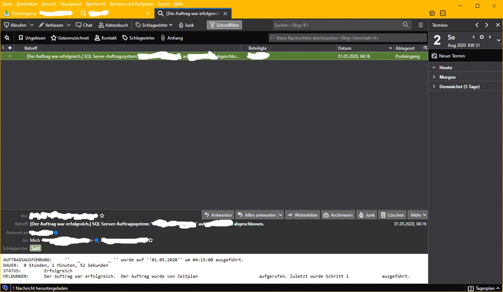Click the Antworten reply button
This screenshot has height=292, width=503.
[218, 215]
